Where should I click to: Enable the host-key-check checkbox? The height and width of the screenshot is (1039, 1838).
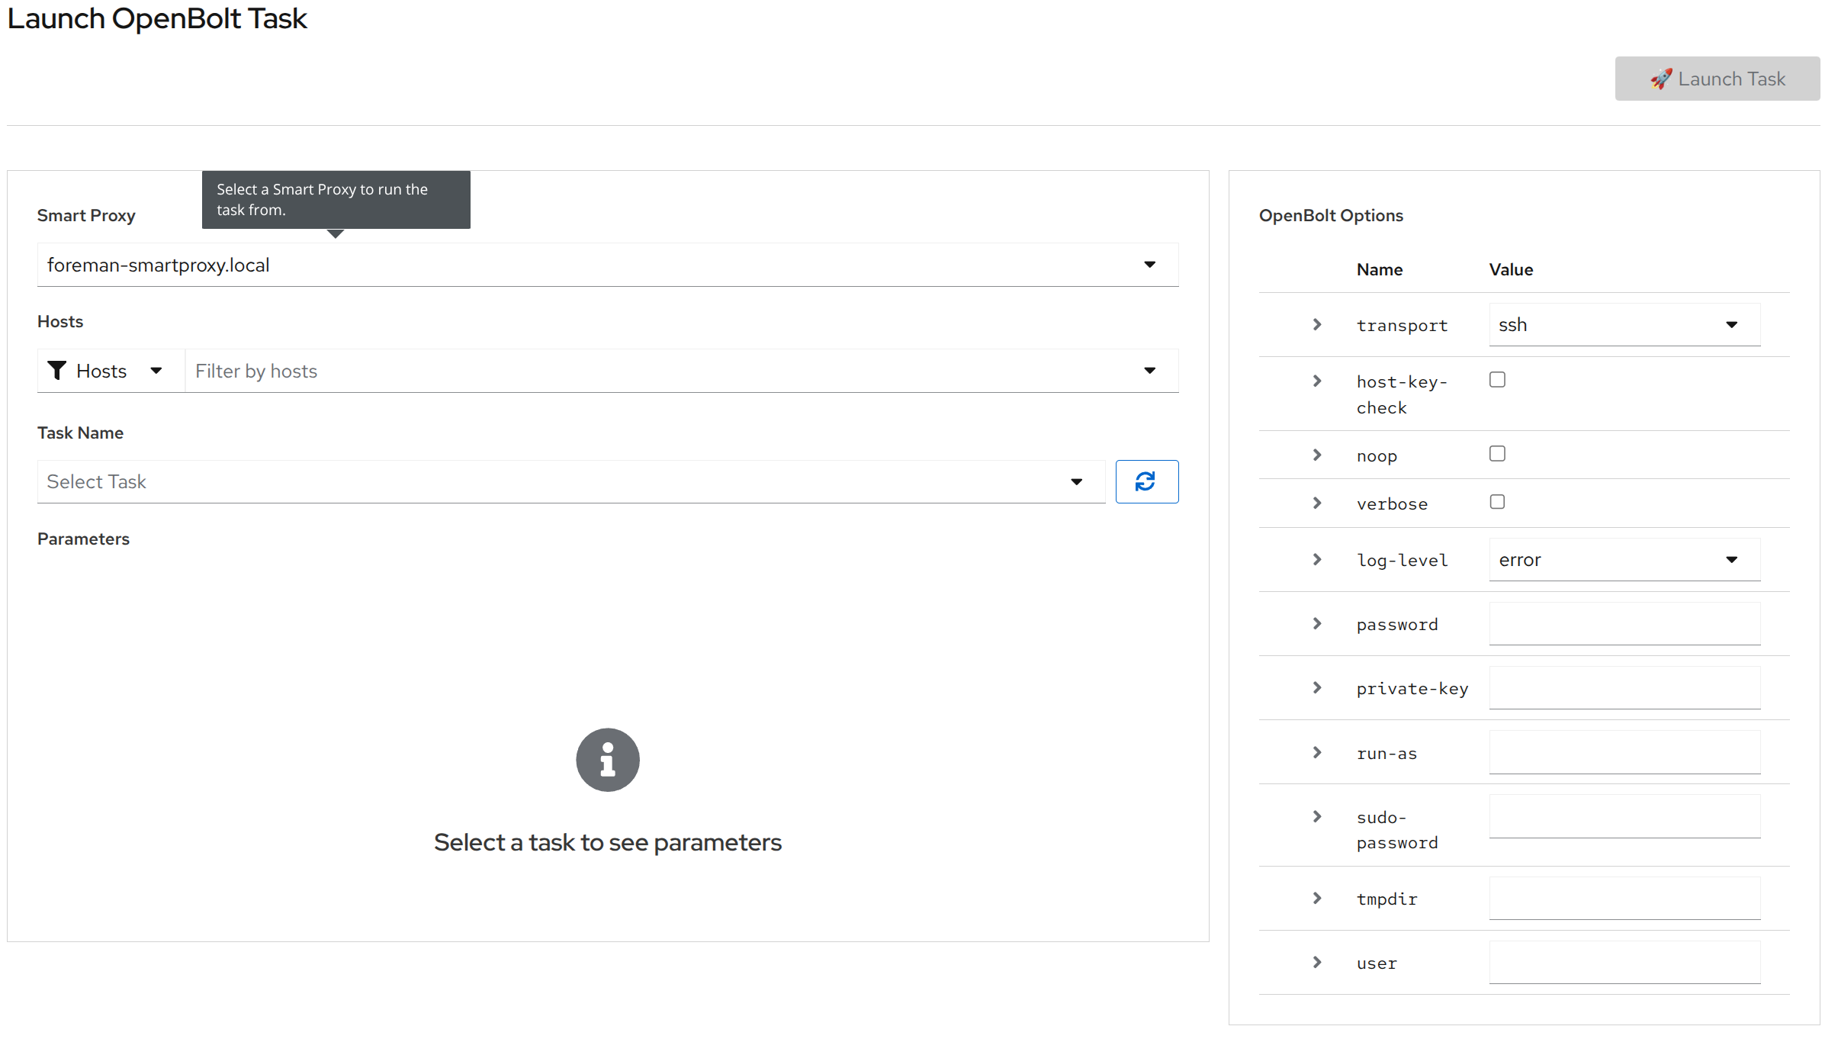(x=1497, y=380)
